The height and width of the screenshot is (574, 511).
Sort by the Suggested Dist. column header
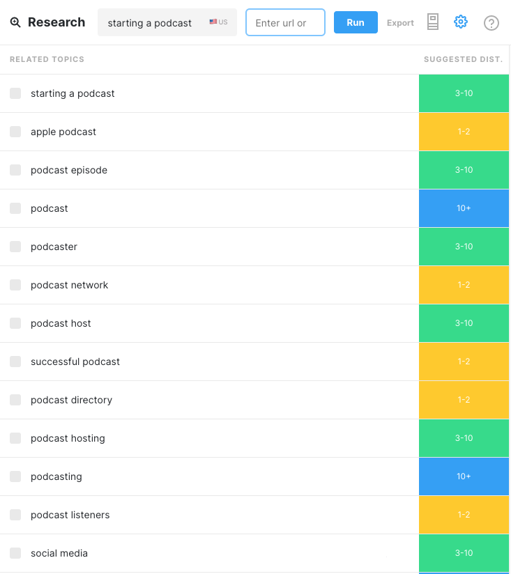tap(463, 59)
